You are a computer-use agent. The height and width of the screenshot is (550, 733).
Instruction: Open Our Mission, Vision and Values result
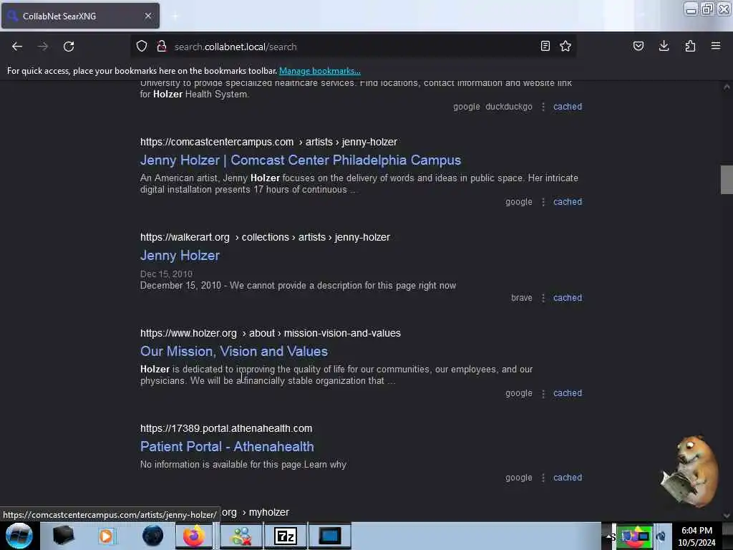(x=234, y=351)
